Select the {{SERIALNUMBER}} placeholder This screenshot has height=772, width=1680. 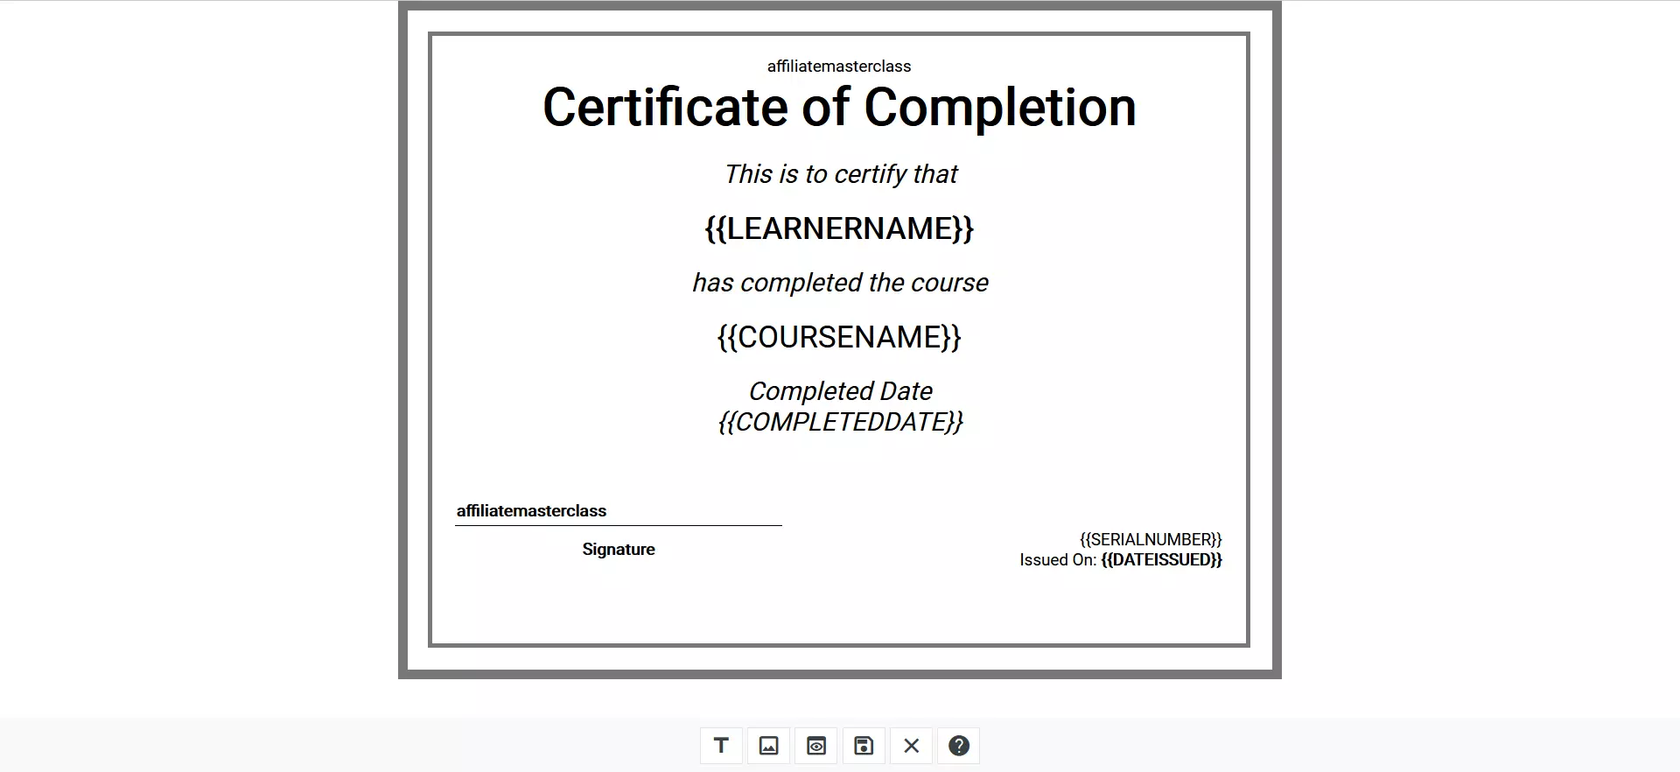[1151, 540]
